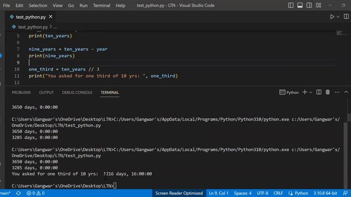Open the Run menu

click(83, 5)
